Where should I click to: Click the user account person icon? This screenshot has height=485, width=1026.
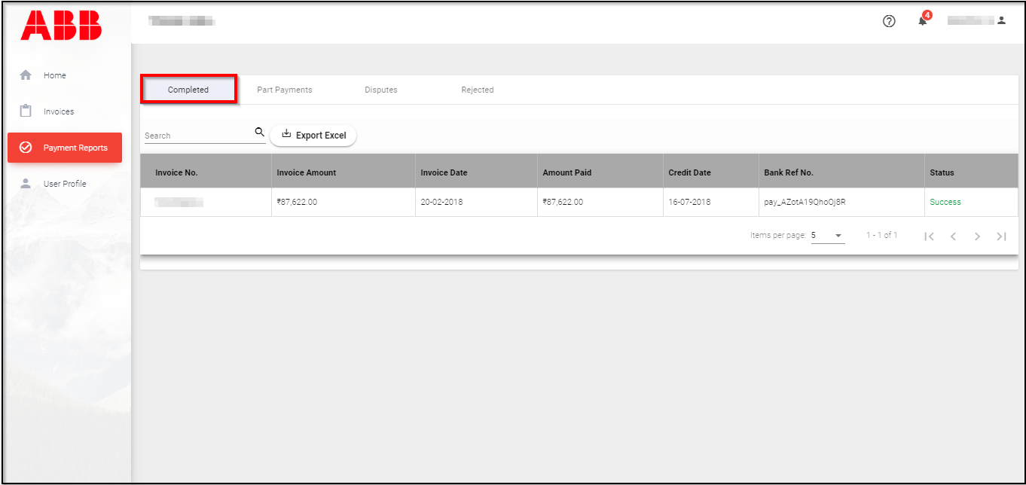pyautogui.click(x=1001, y=21)
